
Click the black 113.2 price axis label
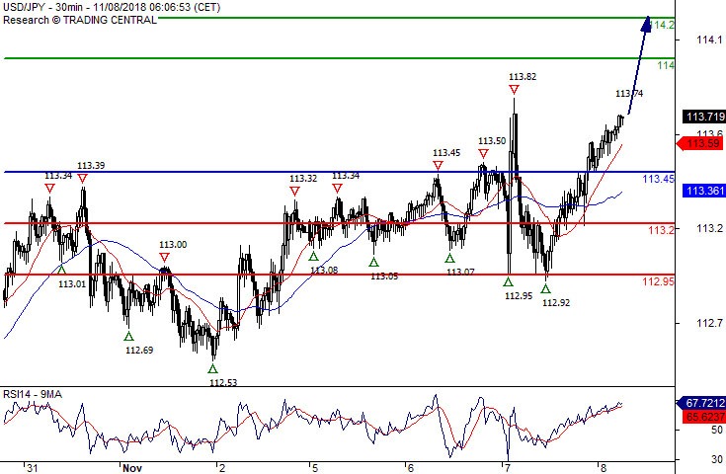click(x=709, y=228)
